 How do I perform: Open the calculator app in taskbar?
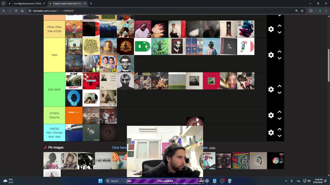point(230,181)
